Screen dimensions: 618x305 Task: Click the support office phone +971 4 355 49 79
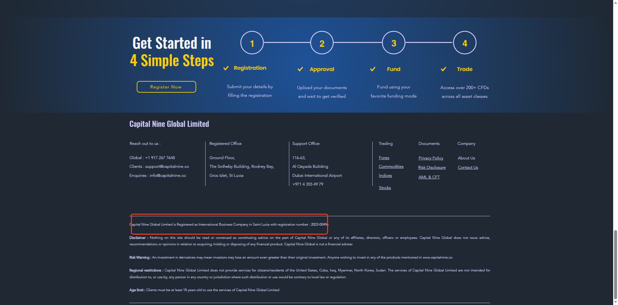pos(308,184)
